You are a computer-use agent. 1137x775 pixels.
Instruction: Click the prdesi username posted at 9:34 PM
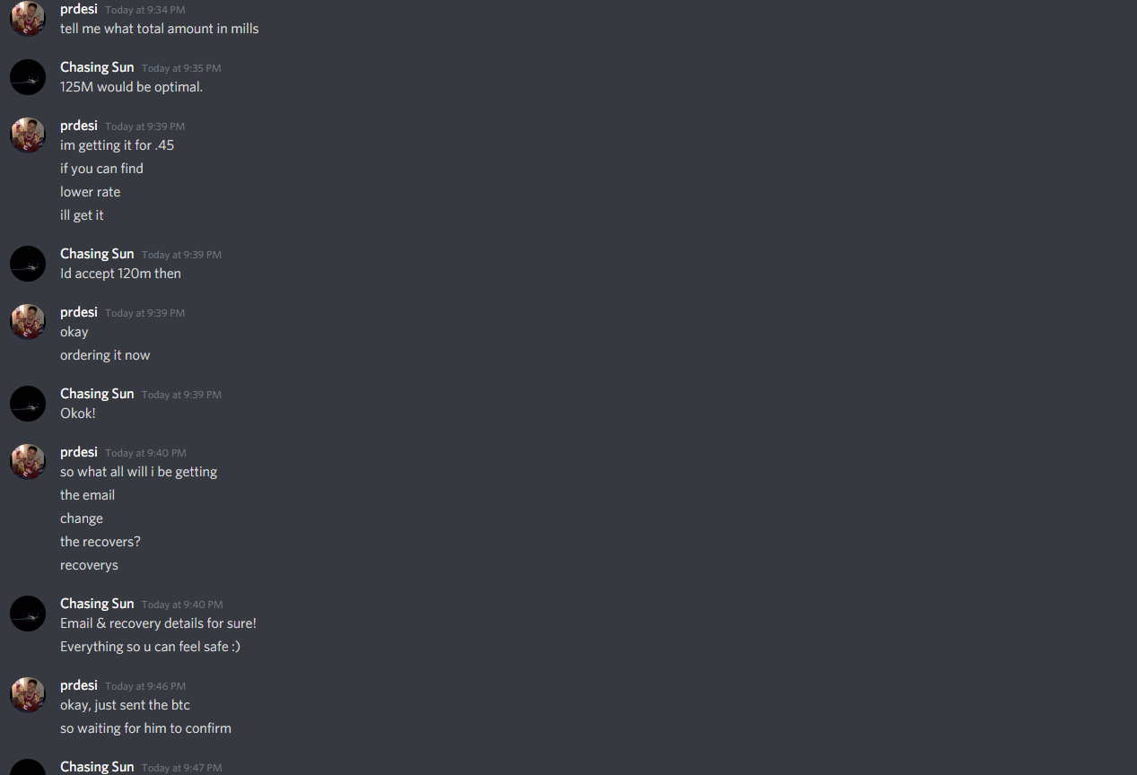(79, 9)
